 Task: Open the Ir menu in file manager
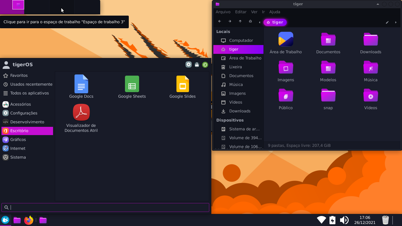pyautogui.click(x=263, y=12)
